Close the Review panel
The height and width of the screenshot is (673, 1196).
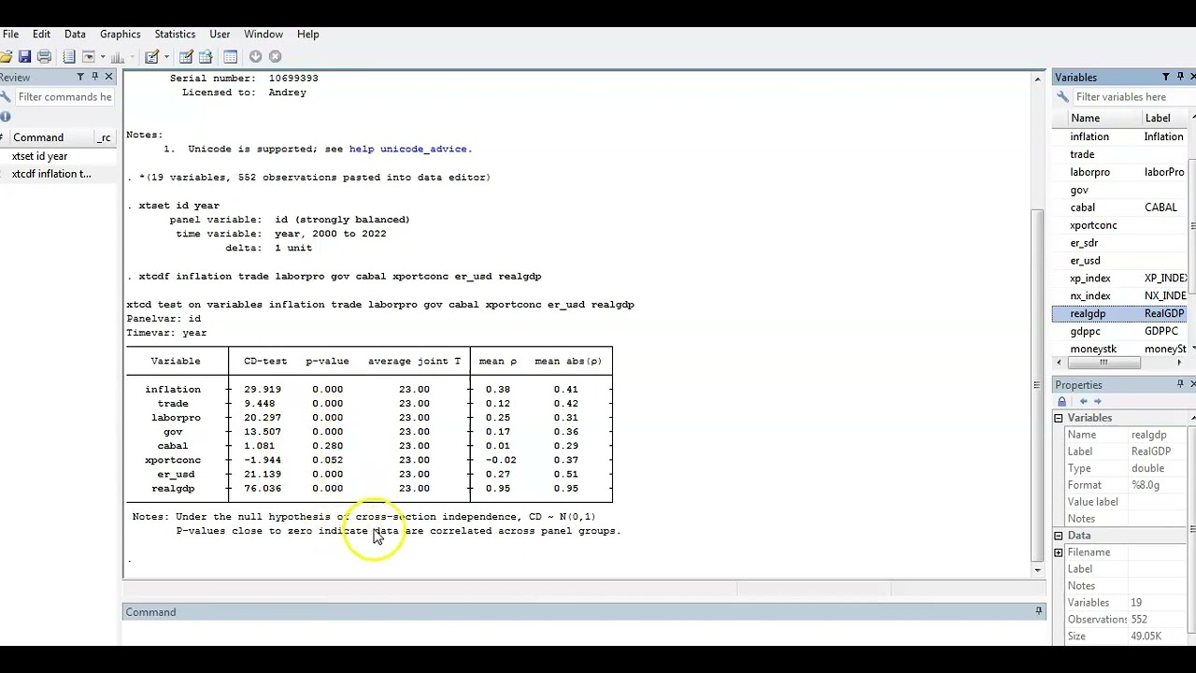click(108, 77)
